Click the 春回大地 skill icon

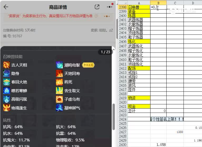[7, 82]
